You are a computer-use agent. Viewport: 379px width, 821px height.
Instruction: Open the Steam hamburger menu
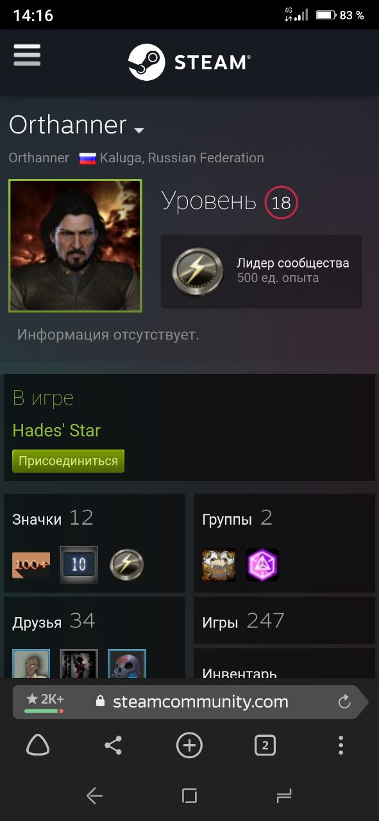click(x=27, y=55)
